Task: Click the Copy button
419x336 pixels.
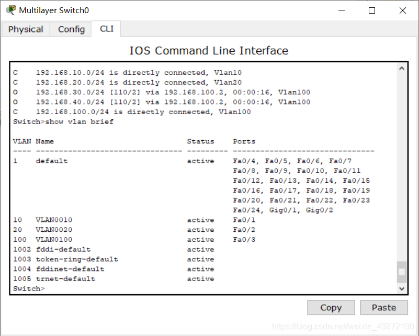Action: 331,307
